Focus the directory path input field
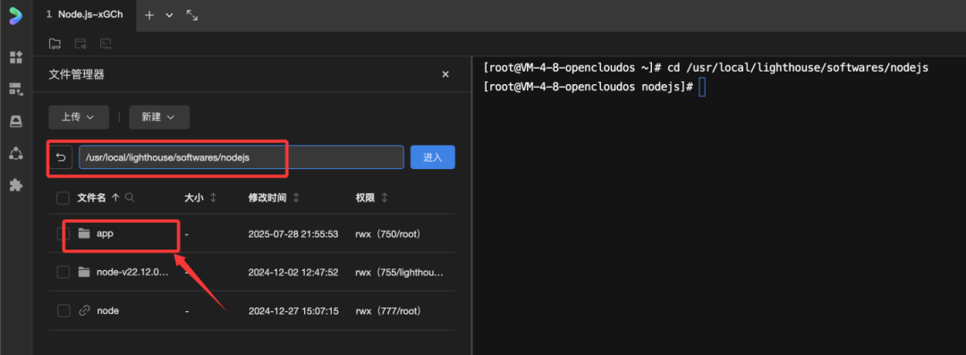 241,157
